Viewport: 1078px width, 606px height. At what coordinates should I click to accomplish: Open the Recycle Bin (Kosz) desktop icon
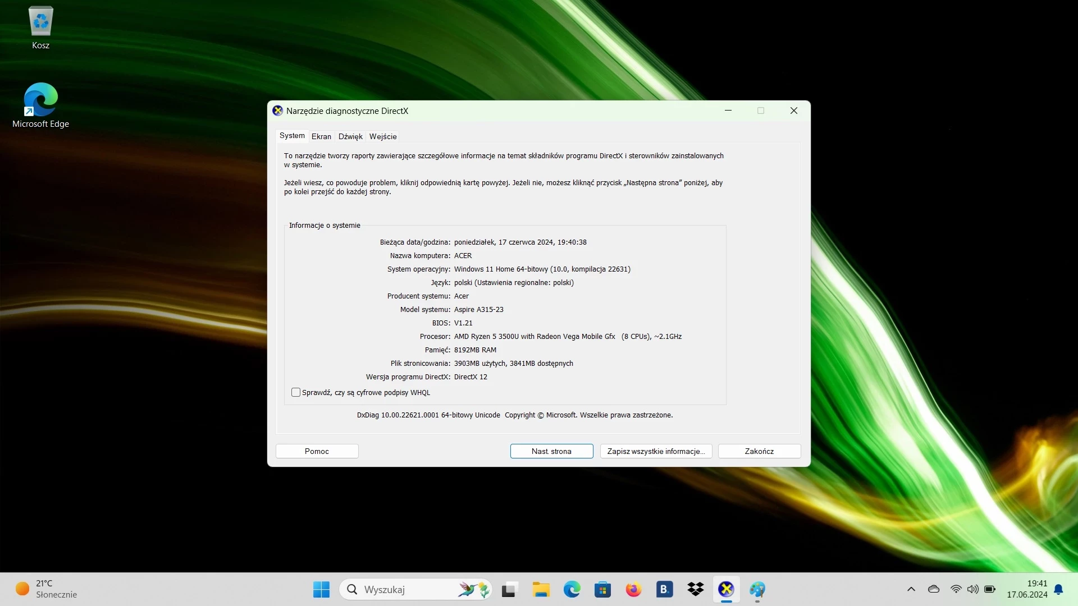[x=40, y=28]
